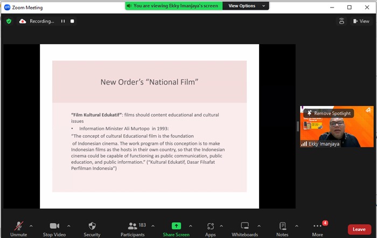Click the green Share Screen icon
Screen dimensions: 377x238
[x=176, y=226]
